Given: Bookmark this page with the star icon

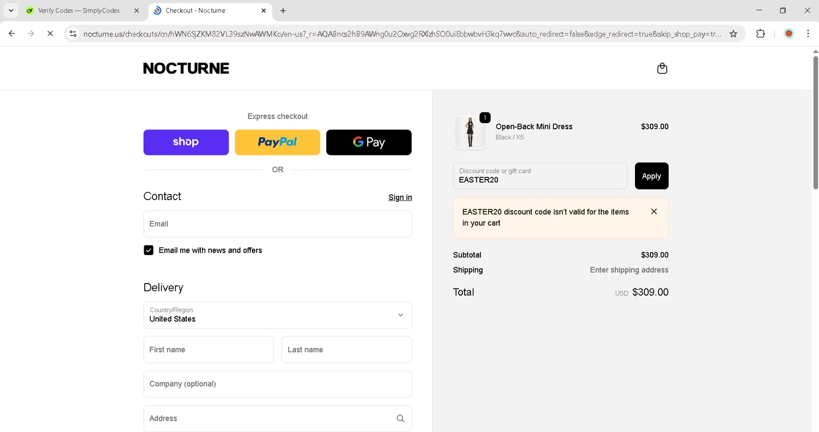Looking at the screenshot, I should tap(733, 34).
